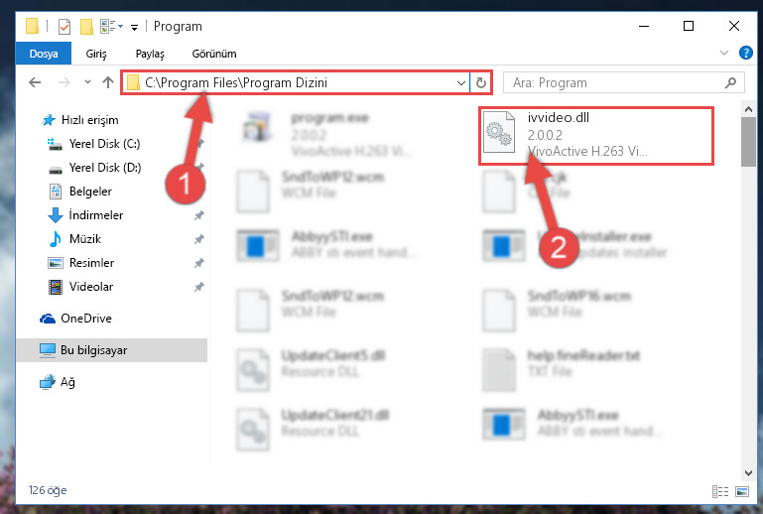This screenshot has height=514, width=763.
Task: Select the ivvideo.dll file
Action: pos(595,136)
